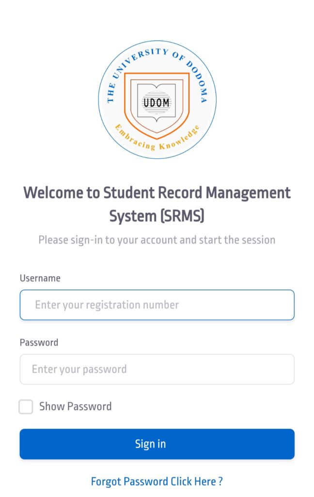Tick the Show Password checkbox
314x497 pixels.
(26, 407)
